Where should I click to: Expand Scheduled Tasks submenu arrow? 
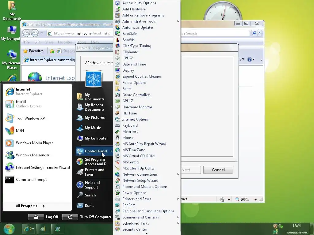coord(178,223)
